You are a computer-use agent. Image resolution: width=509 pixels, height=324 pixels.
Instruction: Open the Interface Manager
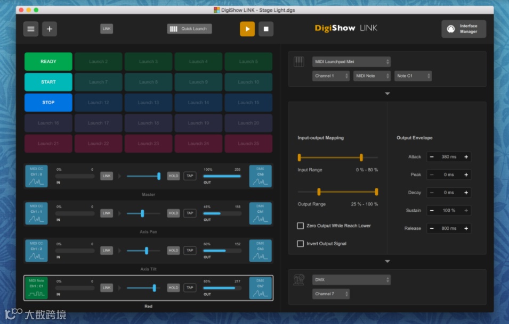click(464, 29)
